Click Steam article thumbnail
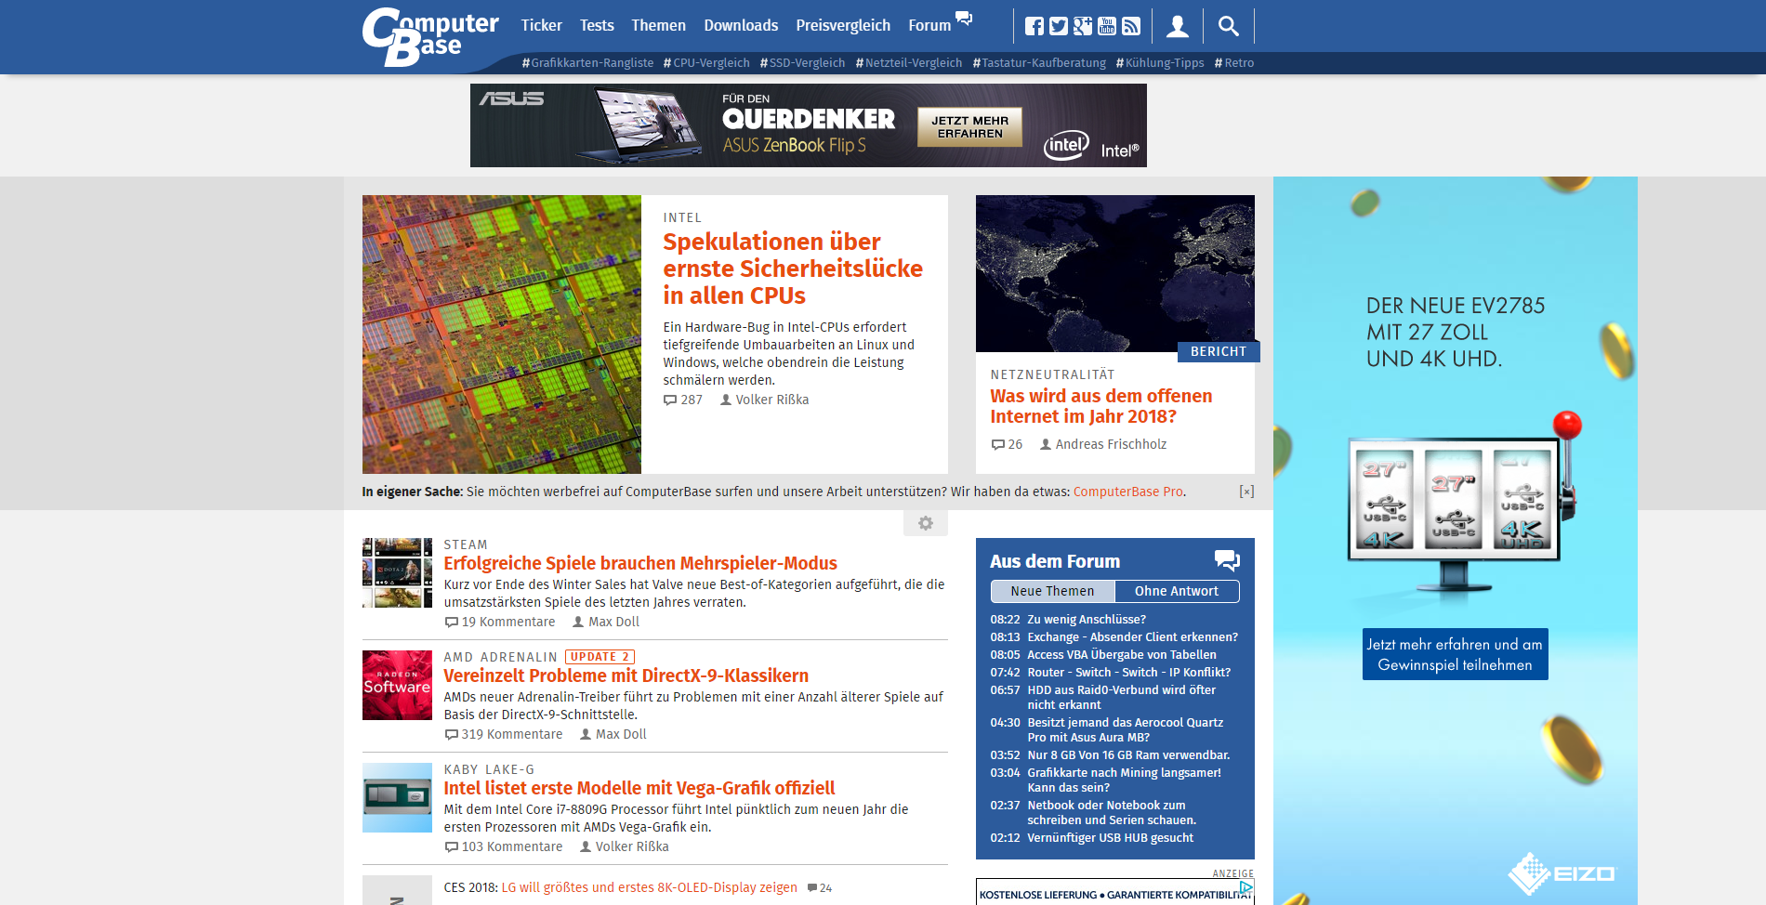This screenshot has height=905, width=1766. coord(397,572)
